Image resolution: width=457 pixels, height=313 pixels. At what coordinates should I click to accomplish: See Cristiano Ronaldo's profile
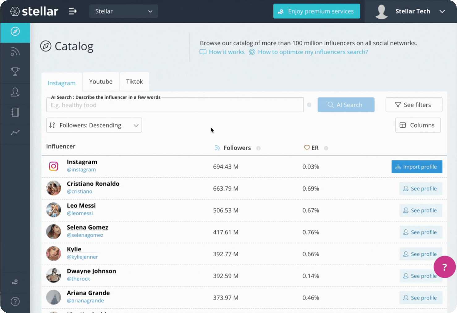click(x=421, y=188)
